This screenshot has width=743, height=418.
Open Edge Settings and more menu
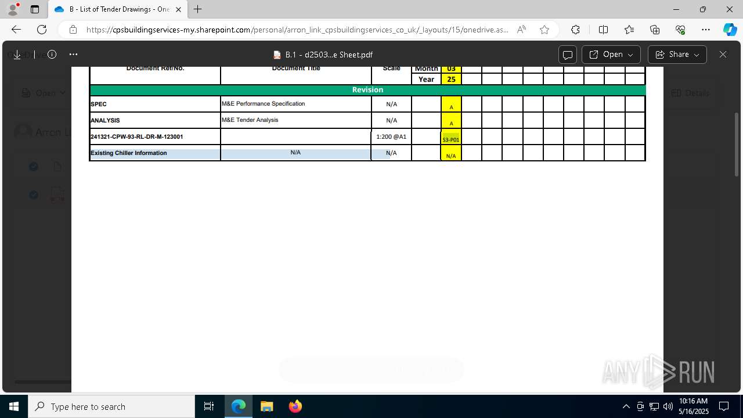[x=706, y=30]
